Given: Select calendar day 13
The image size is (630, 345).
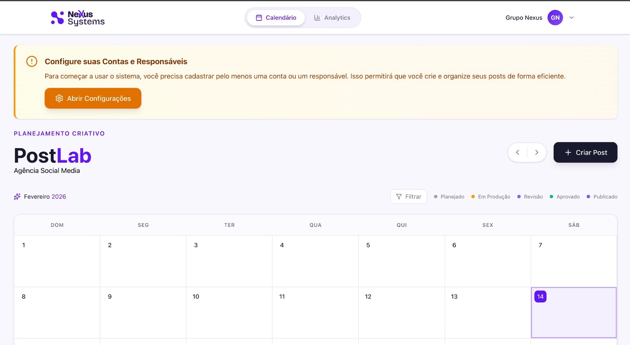Looking at the screenshot, I should point(488,313).
